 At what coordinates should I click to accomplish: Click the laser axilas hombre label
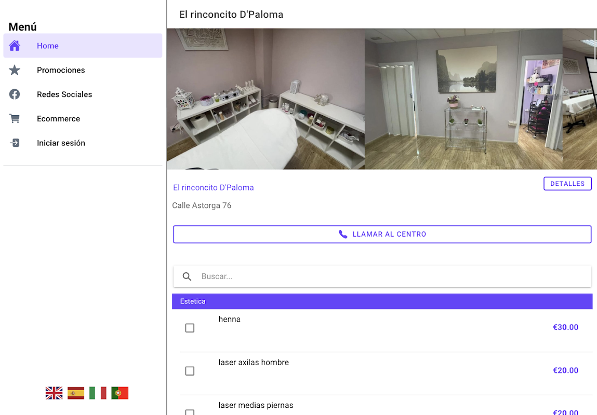pyautogui.click(x=254, y=363)
